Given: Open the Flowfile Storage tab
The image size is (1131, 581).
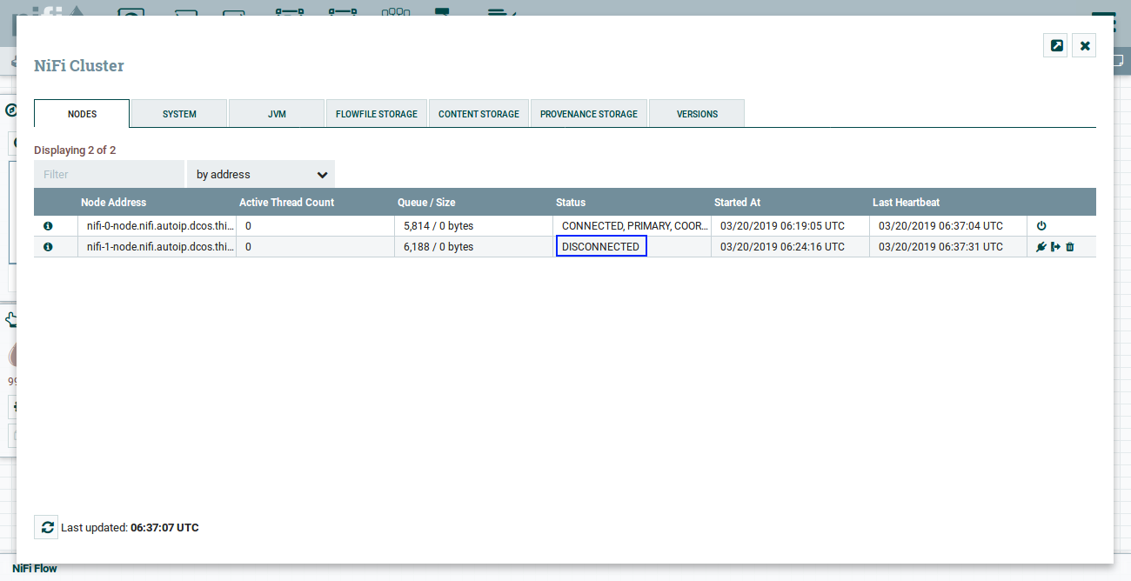Looking at the screenshot, I should click(x=377, y=114).
